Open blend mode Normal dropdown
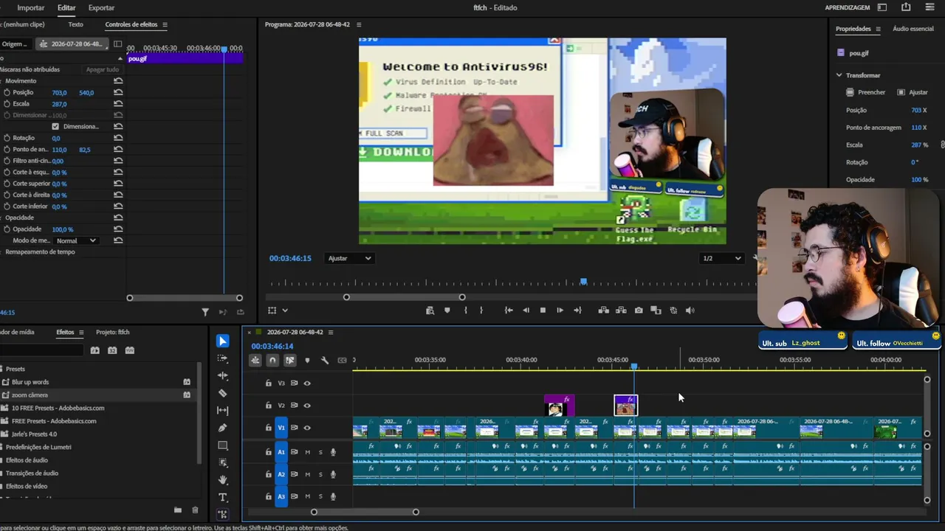Screen dimensions: 945x531 click(x=77, y=240)
